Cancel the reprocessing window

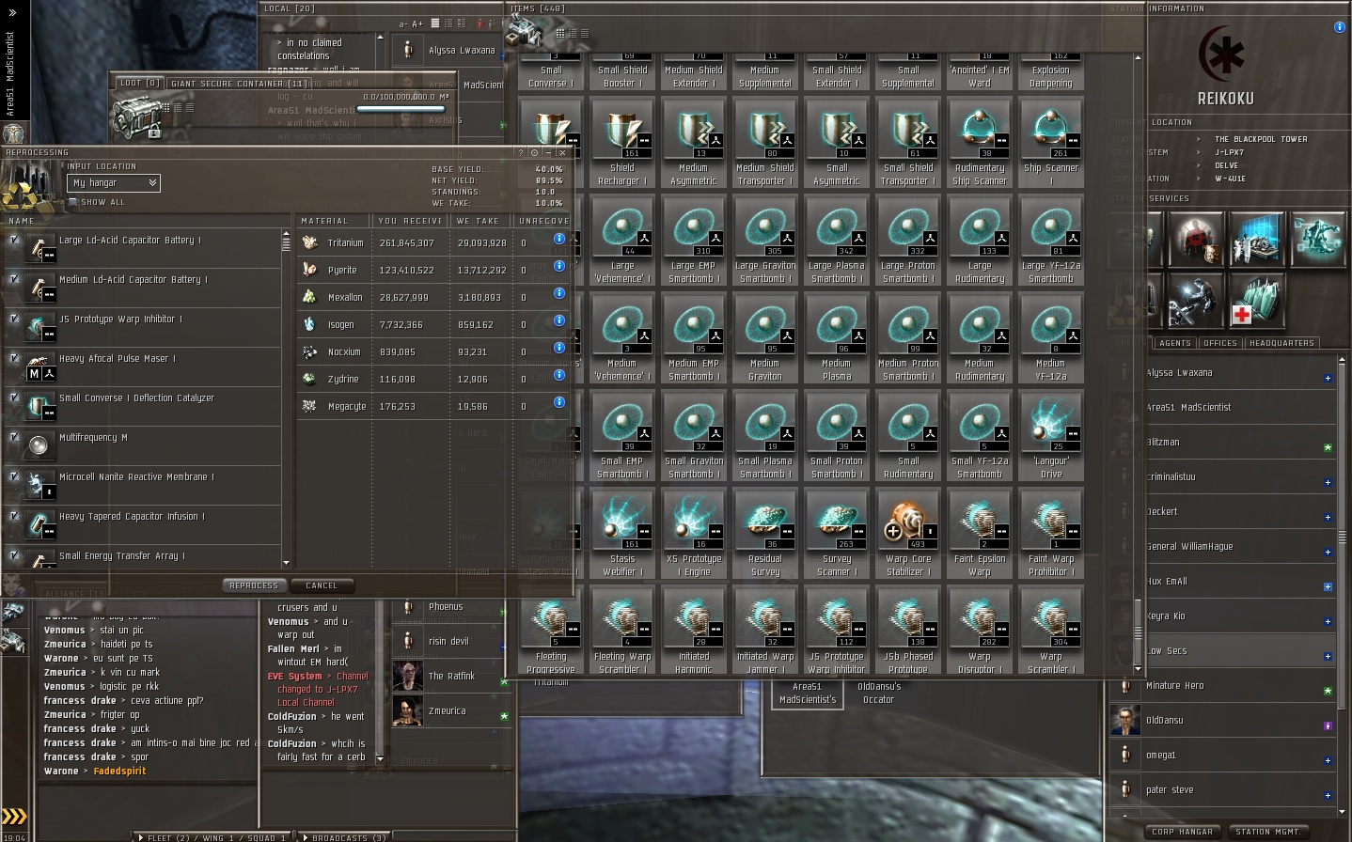point(321,585)
